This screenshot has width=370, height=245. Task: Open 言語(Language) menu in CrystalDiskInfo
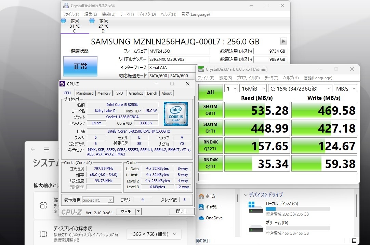(x=195, y=14)
